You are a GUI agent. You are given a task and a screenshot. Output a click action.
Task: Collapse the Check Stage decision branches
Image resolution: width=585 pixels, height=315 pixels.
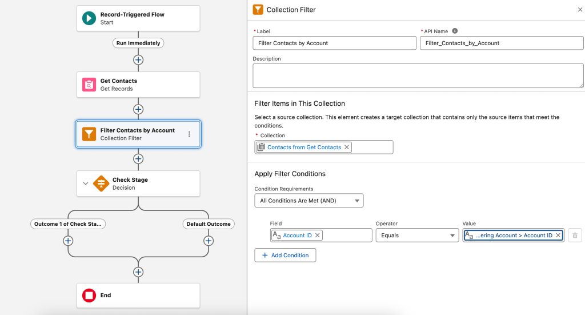[x=86, y=184]
